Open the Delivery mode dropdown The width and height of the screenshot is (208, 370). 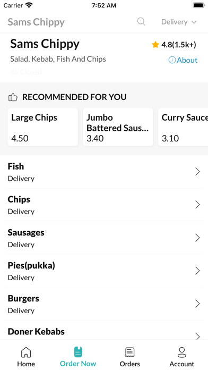[179, 22]
